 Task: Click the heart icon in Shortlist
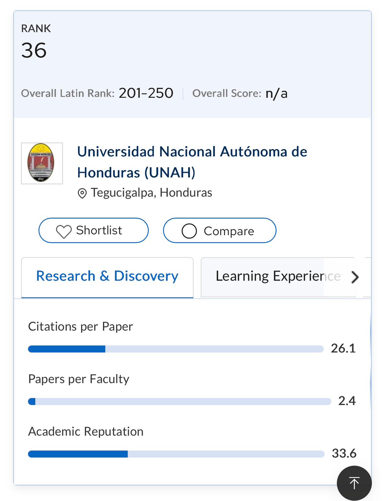(64, 232)
